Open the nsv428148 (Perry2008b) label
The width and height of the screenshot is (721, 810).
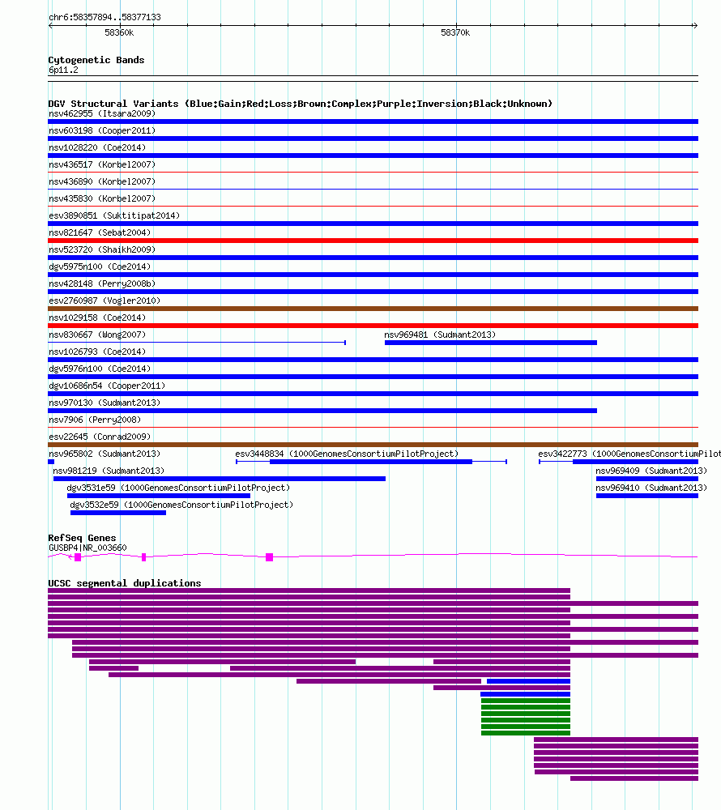102,284
